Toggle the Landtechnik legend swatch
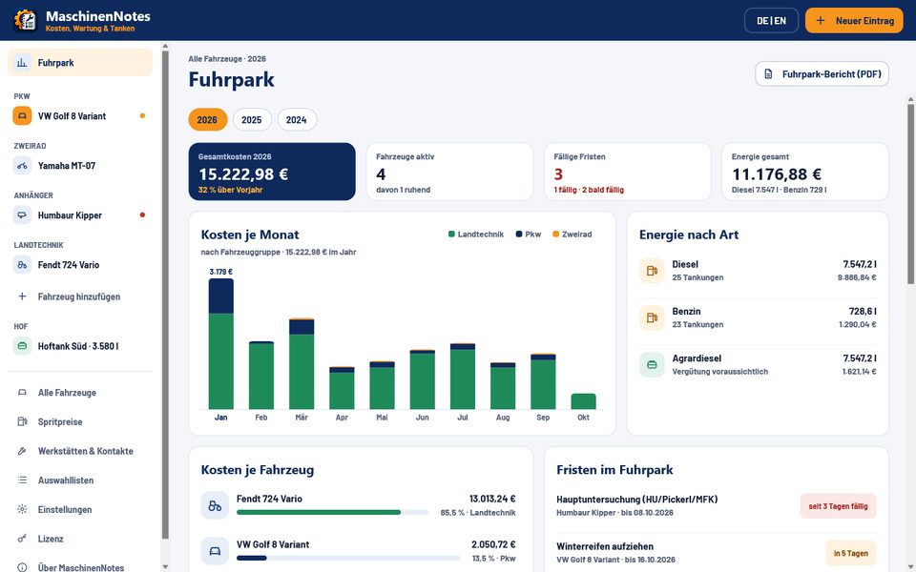 451,235
